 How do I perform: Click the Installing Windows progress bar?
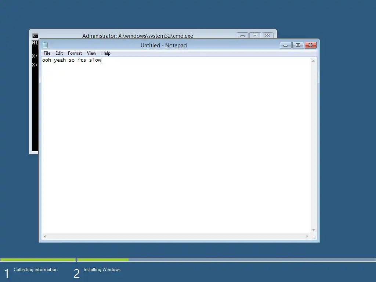[226, 260]
